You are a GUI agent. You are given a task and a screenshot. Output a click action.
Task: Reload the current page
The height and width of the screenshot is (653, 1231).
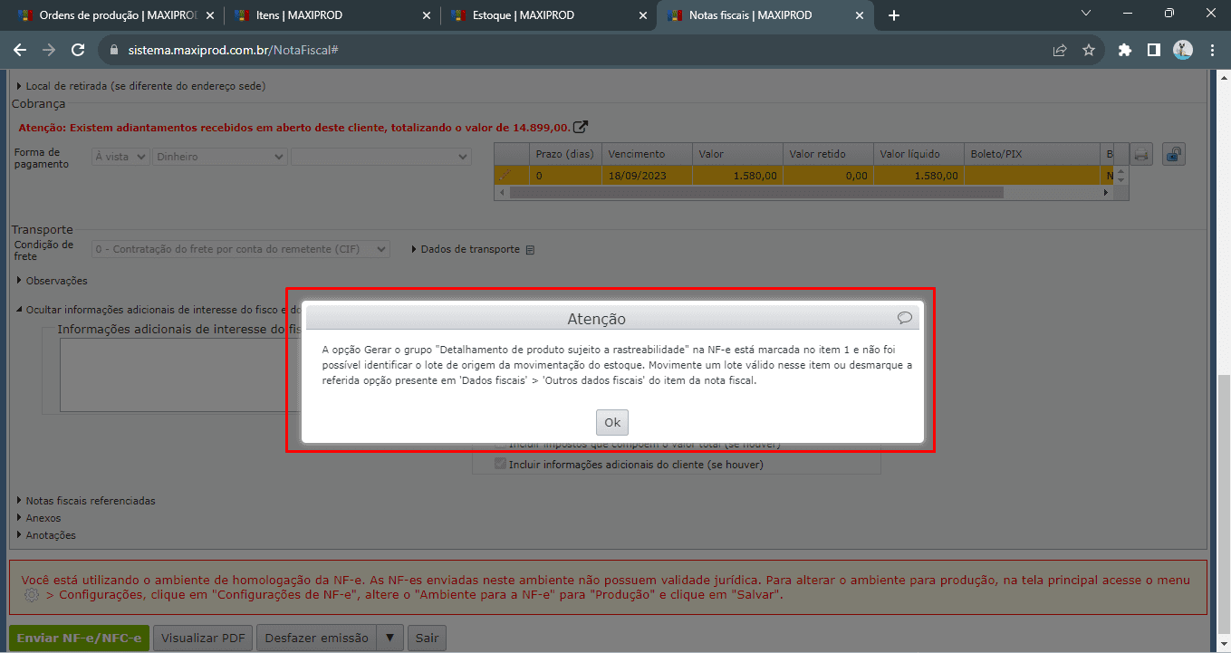[78, 51]
